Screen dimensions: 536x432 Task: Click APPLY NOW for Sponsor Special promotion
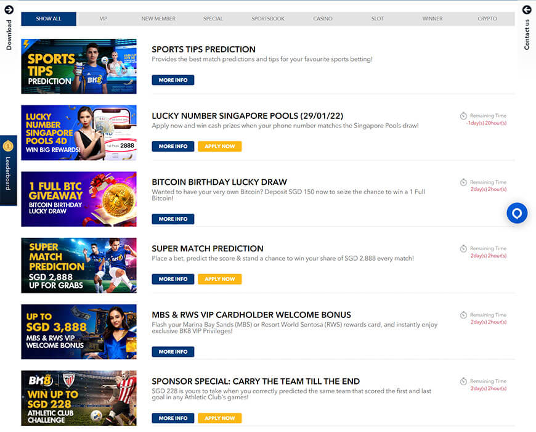[x=220, y=418]
